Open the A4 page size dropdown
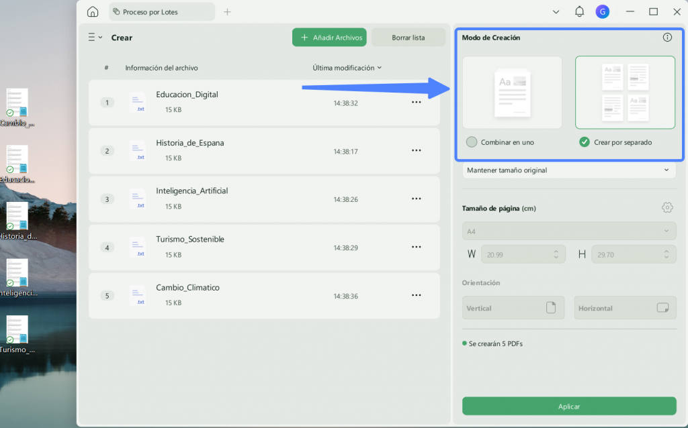 click(x=568, y=231)
